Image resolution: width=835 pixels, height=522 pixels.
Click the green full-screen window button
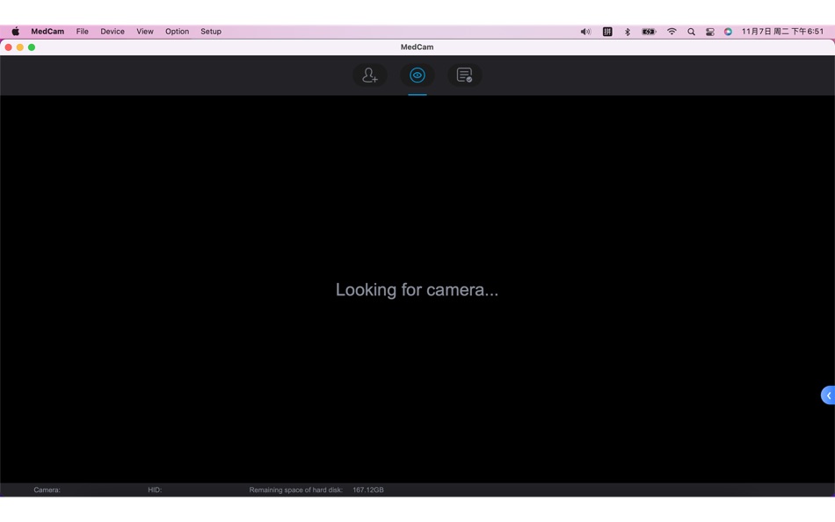[x=32, y=47]
